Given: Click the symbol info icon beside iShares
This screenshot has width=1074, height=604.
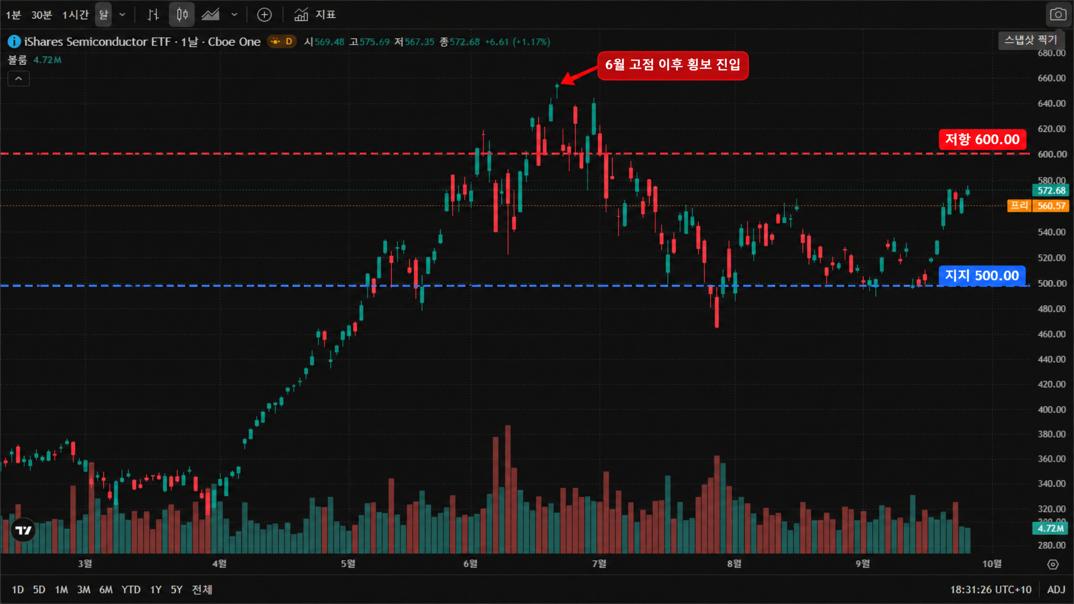Looking at the screenshot, I should (14, 41).
